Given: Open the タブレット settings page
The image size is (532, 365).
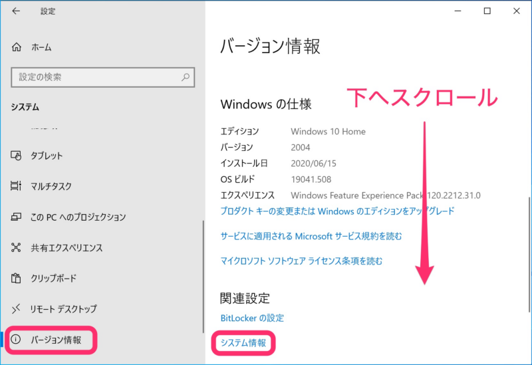Looking at the screenshot, I should click(x=47, y=156).
